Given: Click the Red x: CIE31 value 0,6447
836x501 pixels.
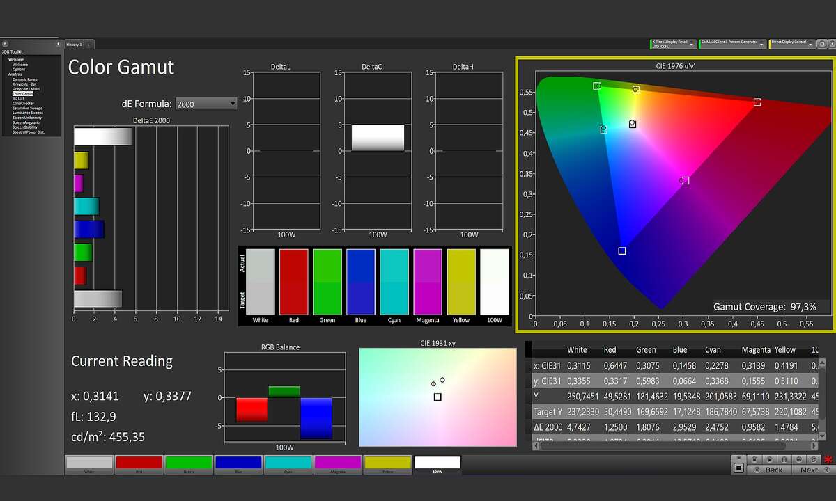Looking at the screenshot, I should tap(617, 365).
